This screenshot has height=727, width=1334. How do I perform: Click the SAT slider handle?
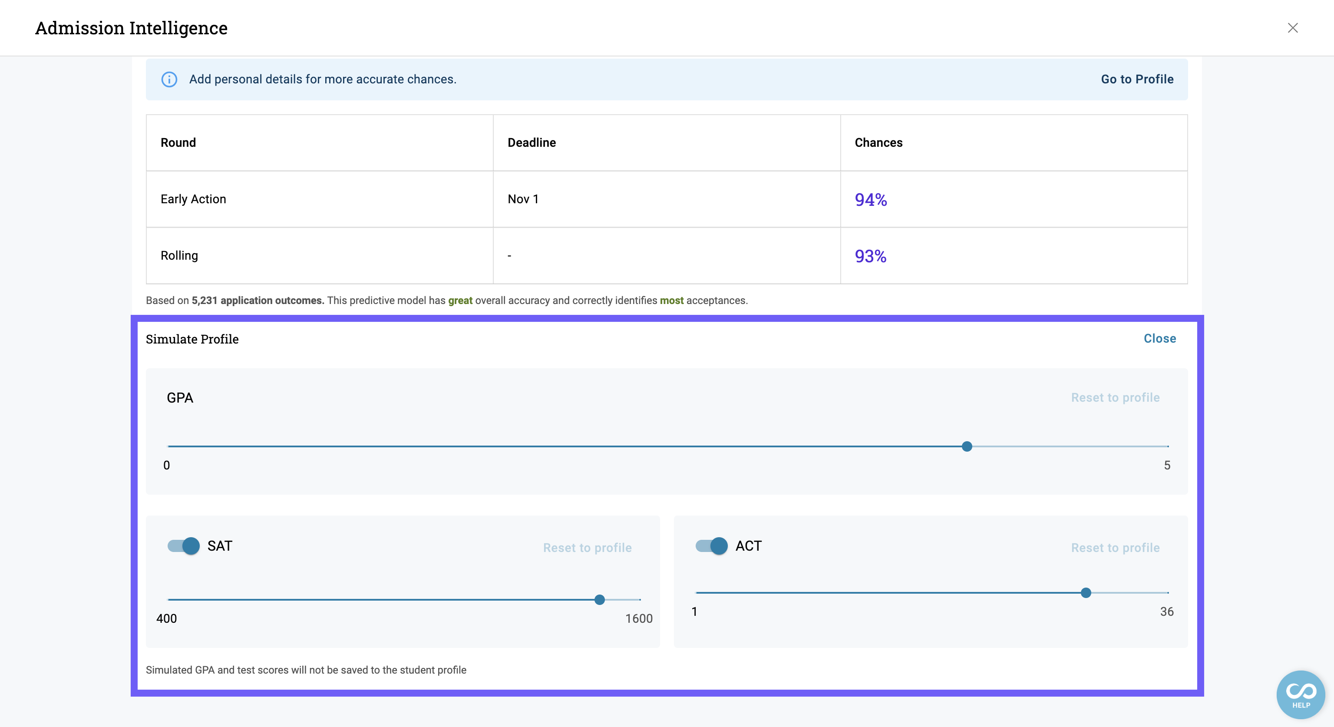click(599, 600)
